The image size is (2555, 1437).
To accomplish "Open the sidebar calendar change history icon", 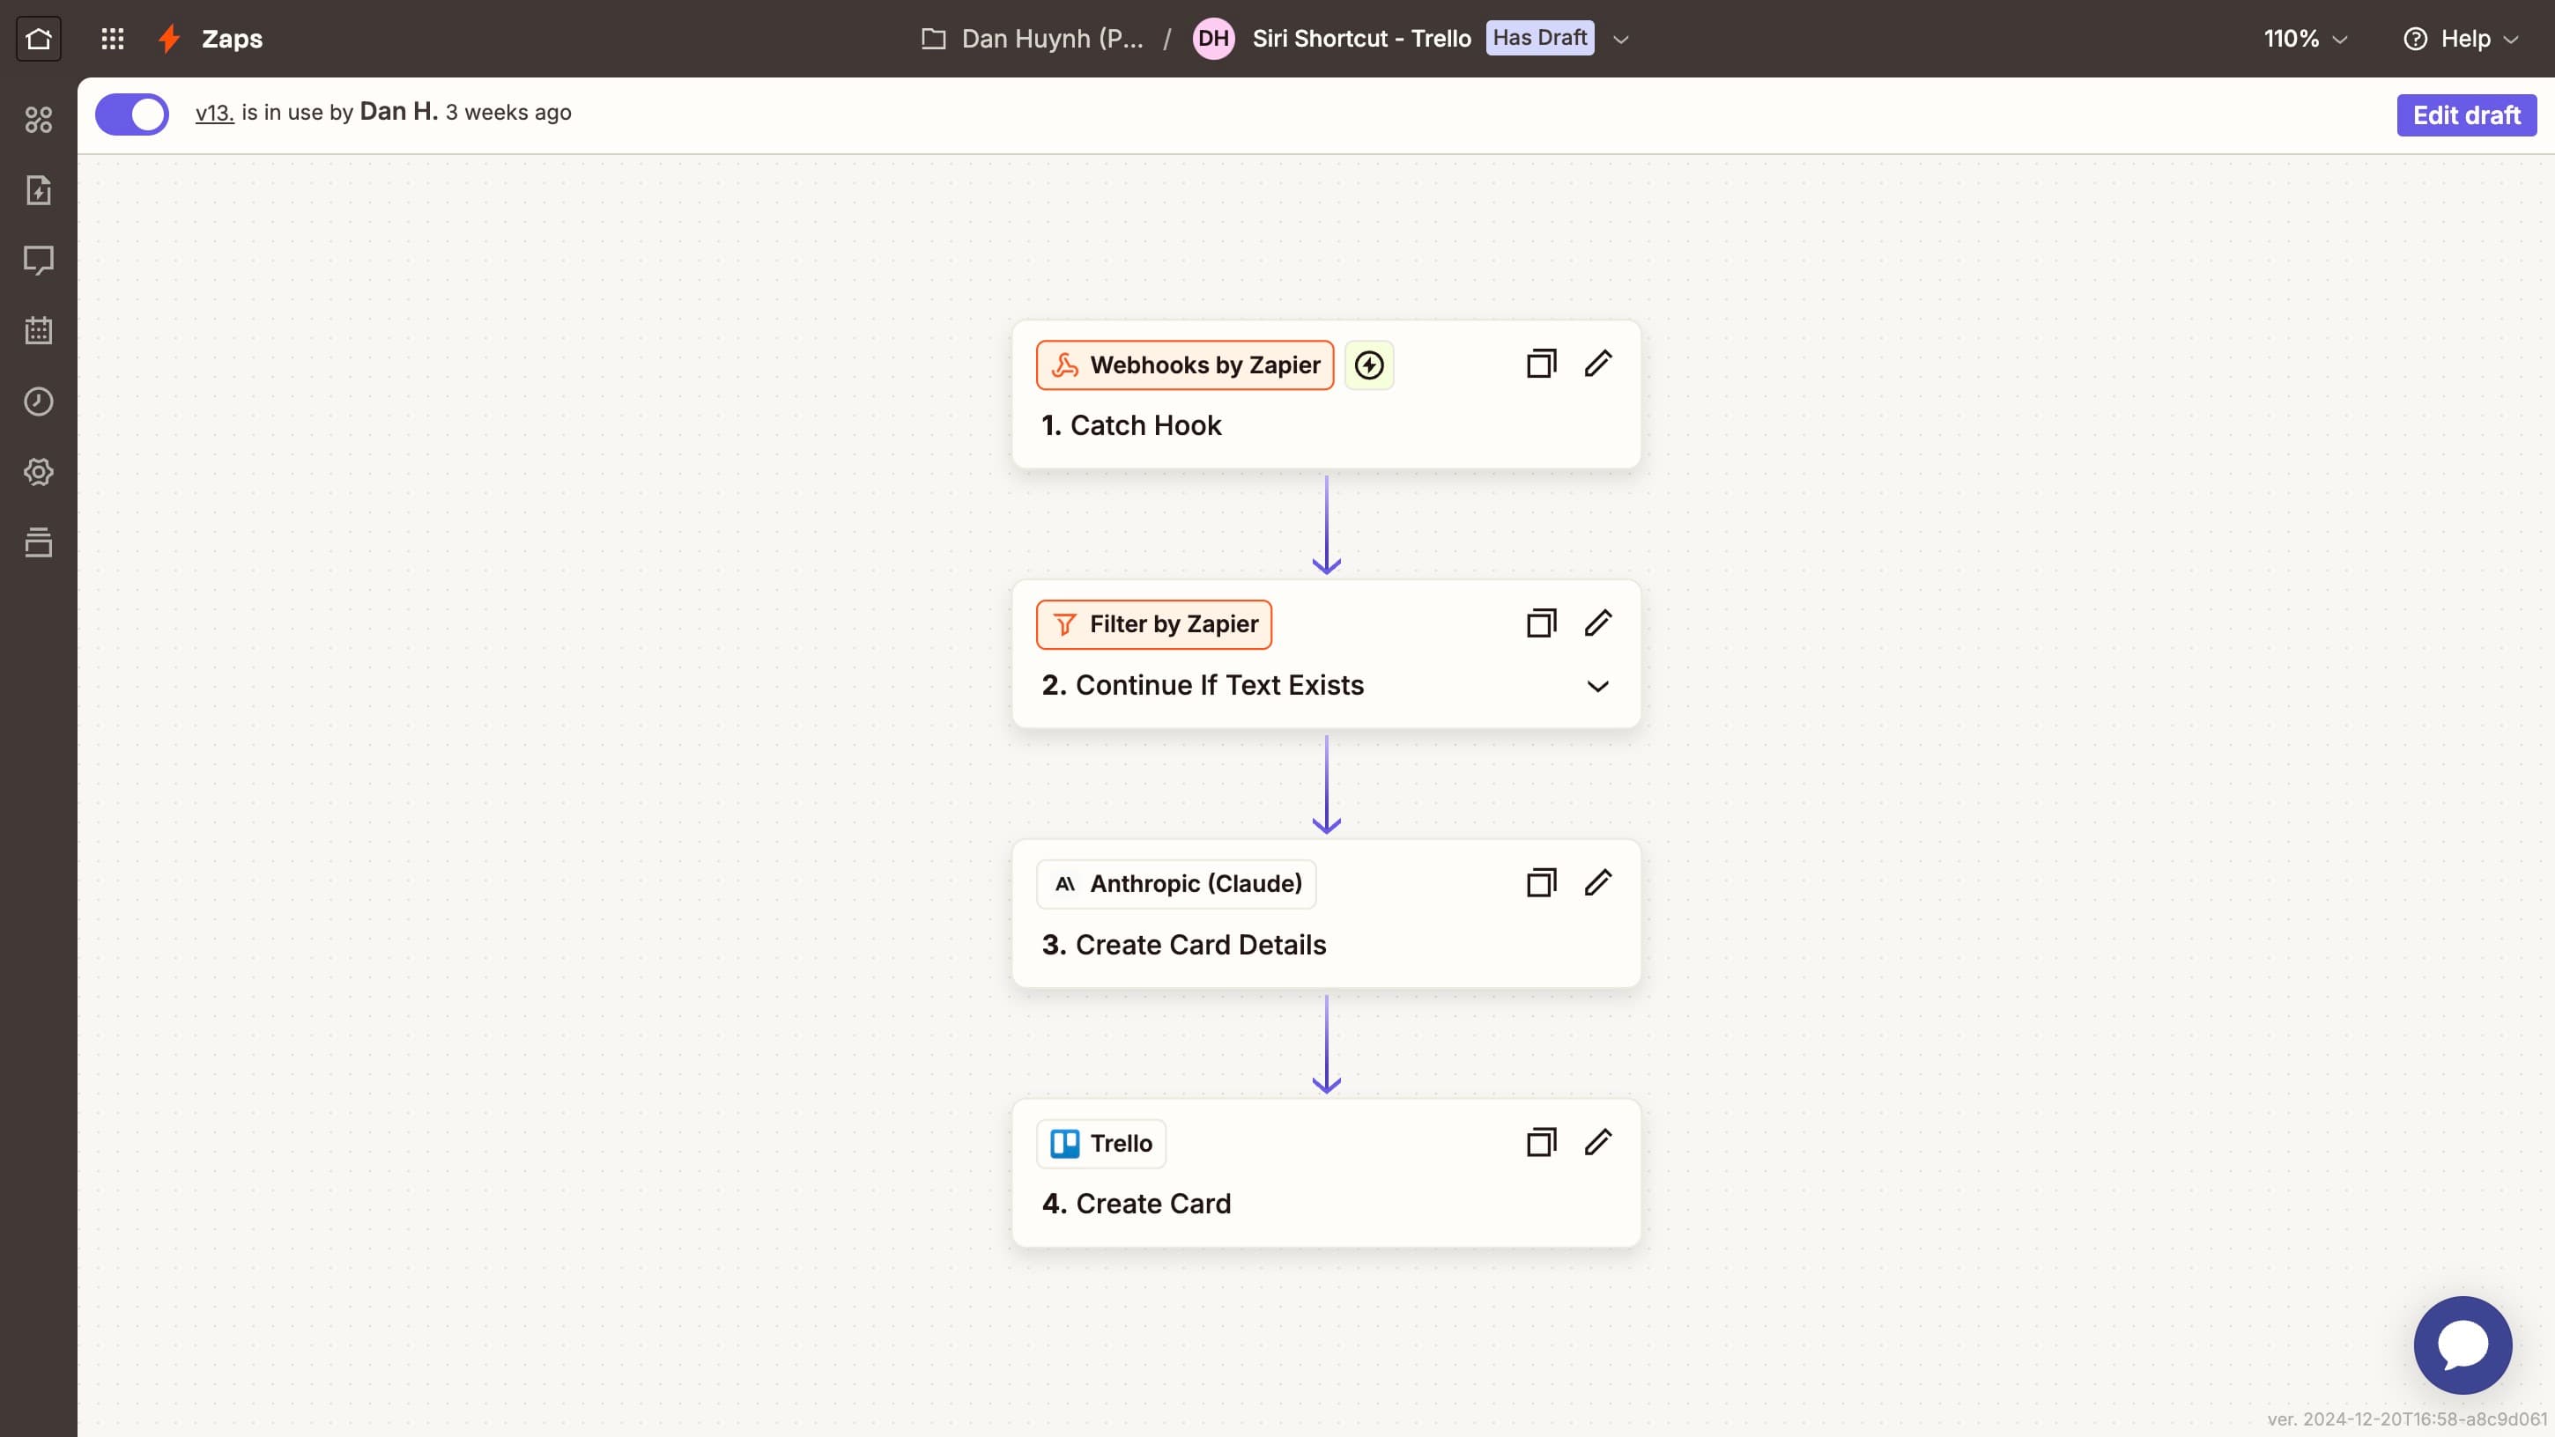I will 39,331.
